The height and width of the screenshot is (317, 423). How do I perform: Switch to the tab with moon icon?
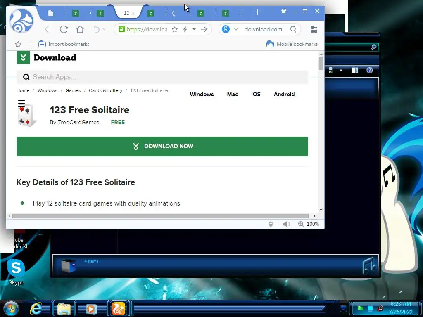click(174, 13)
